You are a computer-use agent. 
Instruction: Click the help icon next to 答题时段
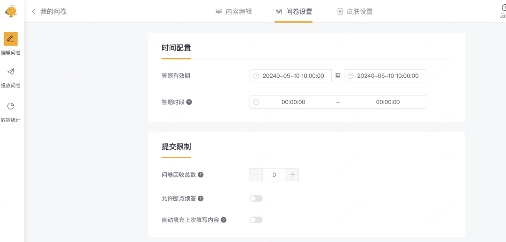[189, 102]
